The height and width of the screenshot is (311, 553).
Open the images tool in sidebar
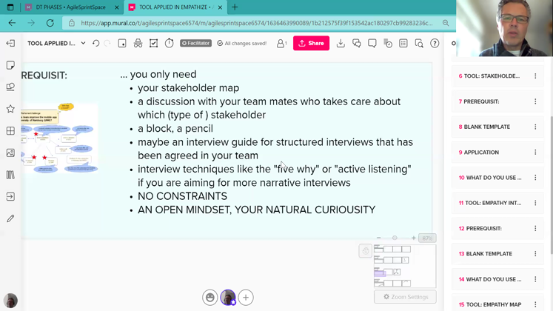[x=10, y=153]
